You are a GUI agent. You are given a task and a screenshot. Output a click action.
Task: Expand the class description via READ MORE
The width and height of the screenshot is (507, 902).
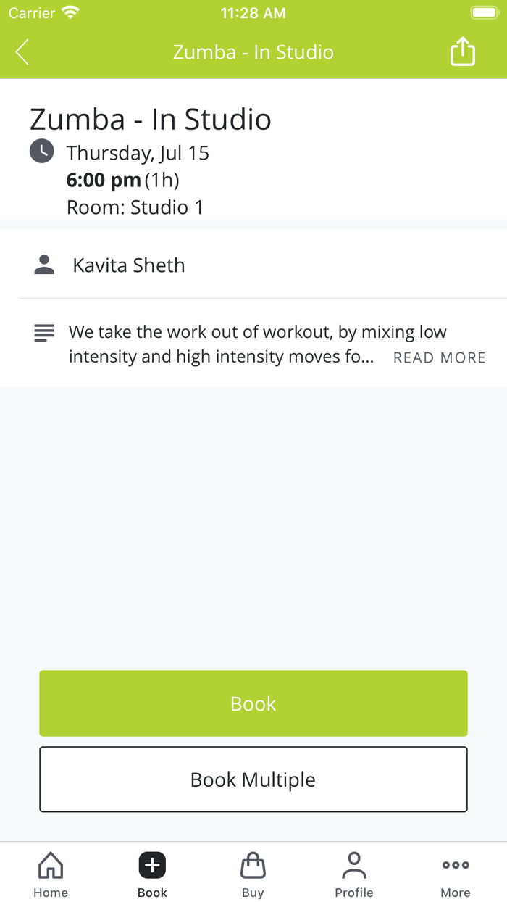tap(439, 357)
